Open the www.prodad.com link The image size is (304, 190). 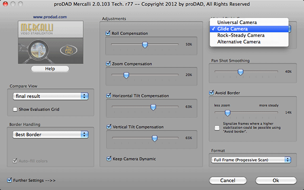coord(50,17)
